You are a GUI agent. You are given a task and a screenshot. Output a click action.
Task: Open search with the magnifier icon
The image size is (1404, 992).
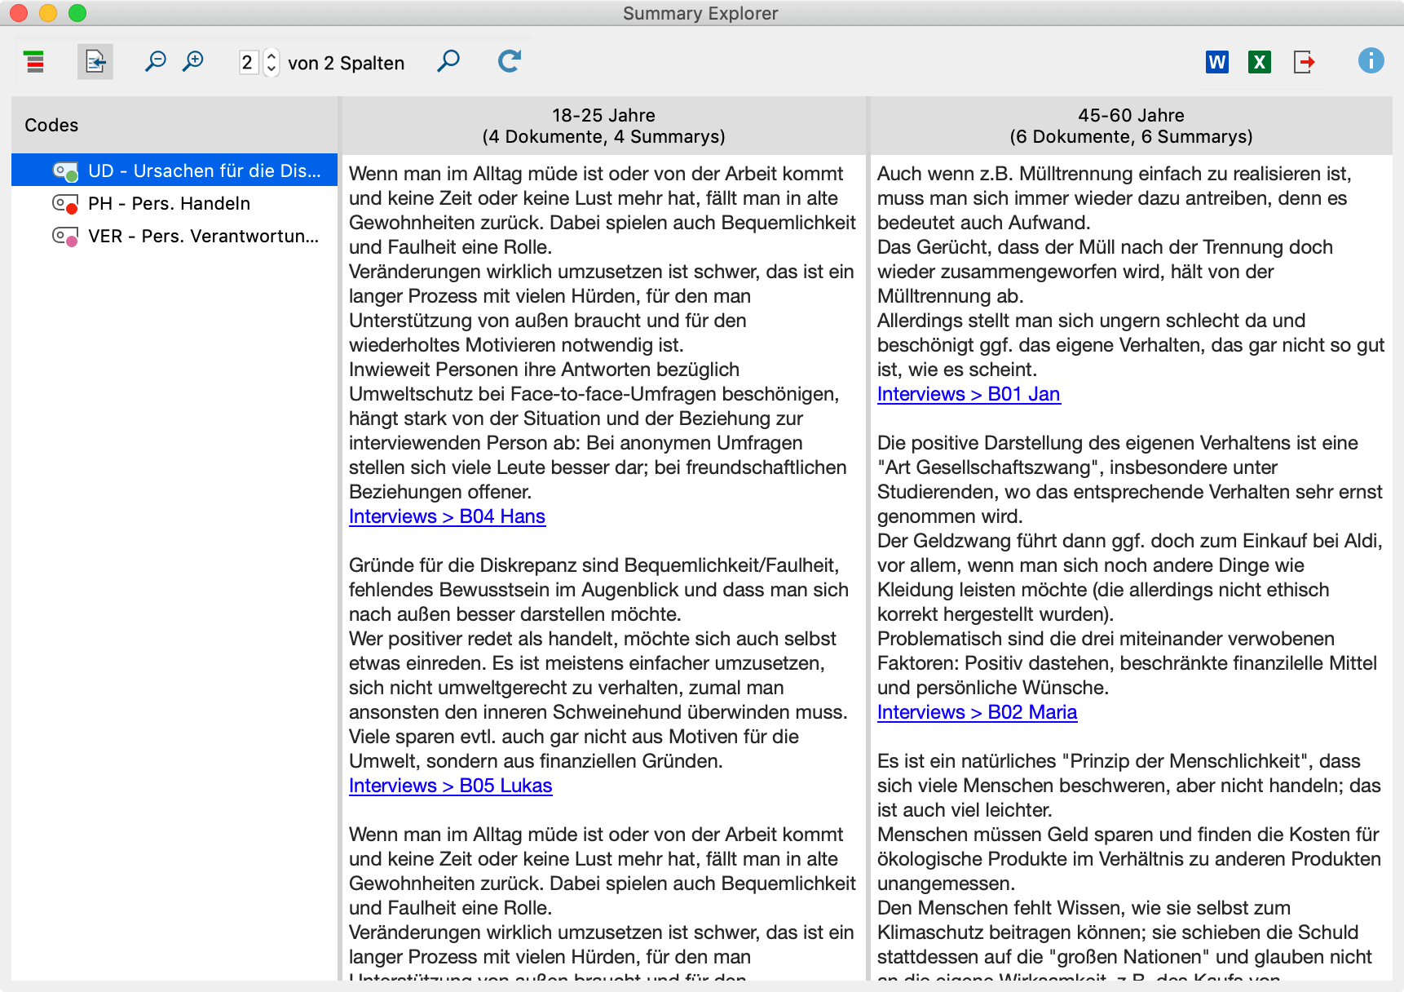[448, 60]
